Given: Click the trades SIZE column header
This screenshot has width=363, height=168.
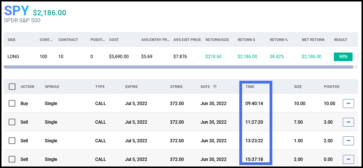Looking at the screenshot, I should coord(298,87).
